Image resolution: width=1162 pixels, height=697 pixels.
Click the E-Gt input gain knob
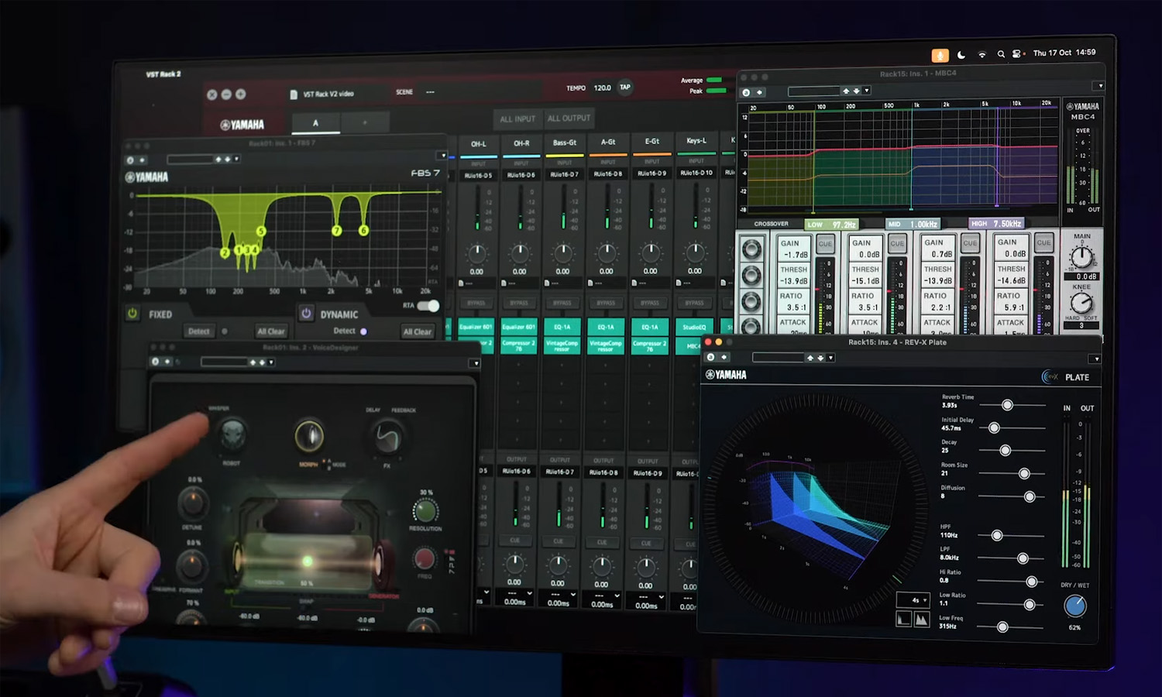pos(651,253)
